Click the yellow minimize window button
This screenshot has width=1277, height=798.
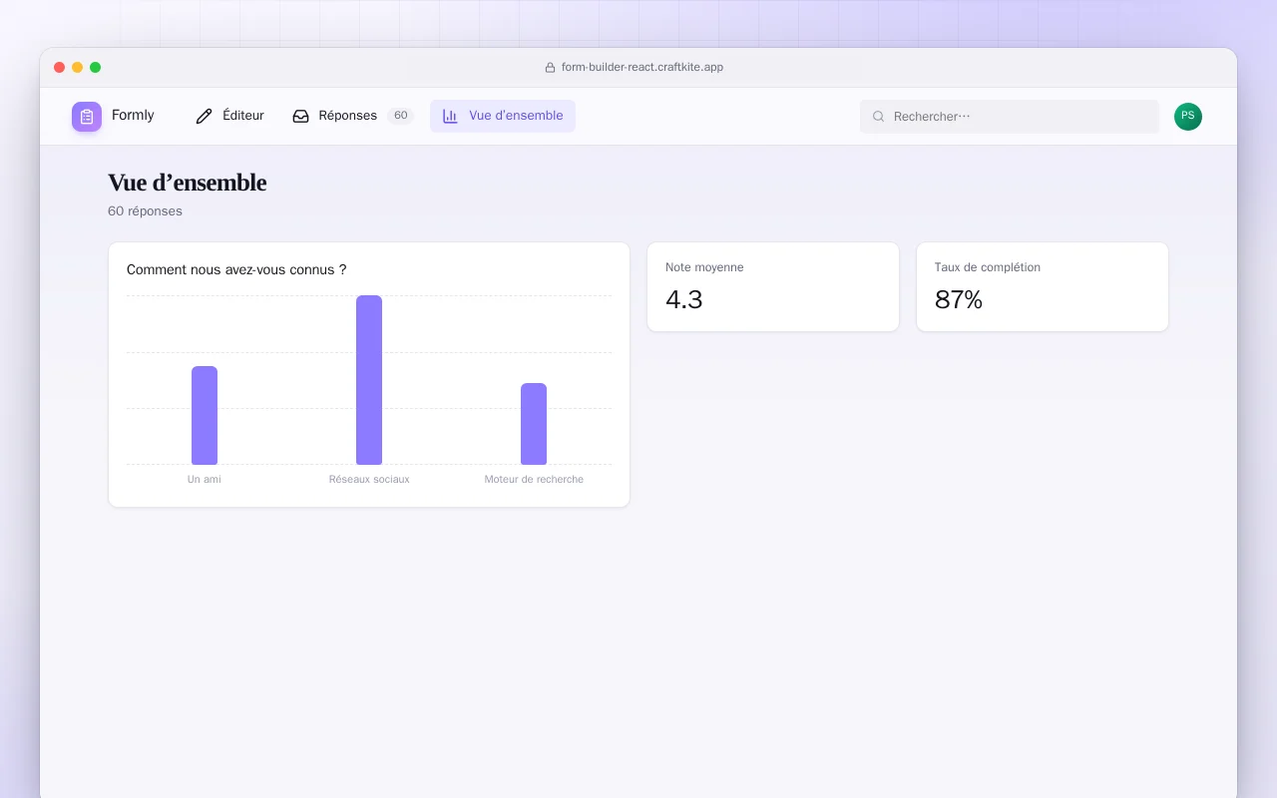(x=78, y=68)
